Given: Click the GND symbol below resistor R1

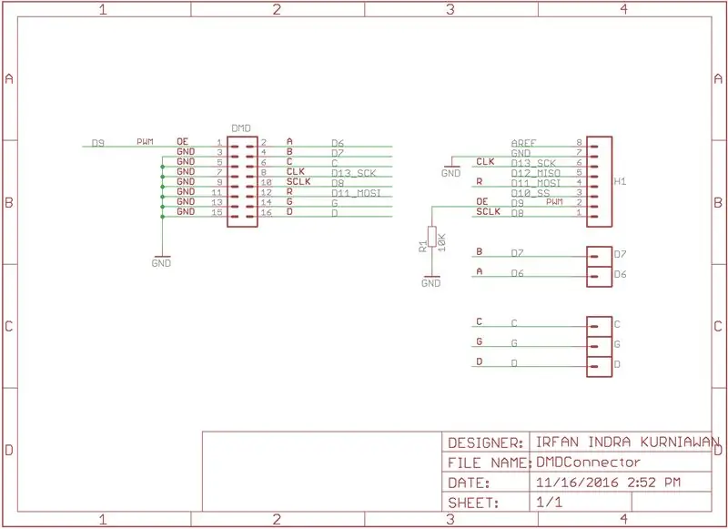Looking at the screenshot, I should coord(431,281).
